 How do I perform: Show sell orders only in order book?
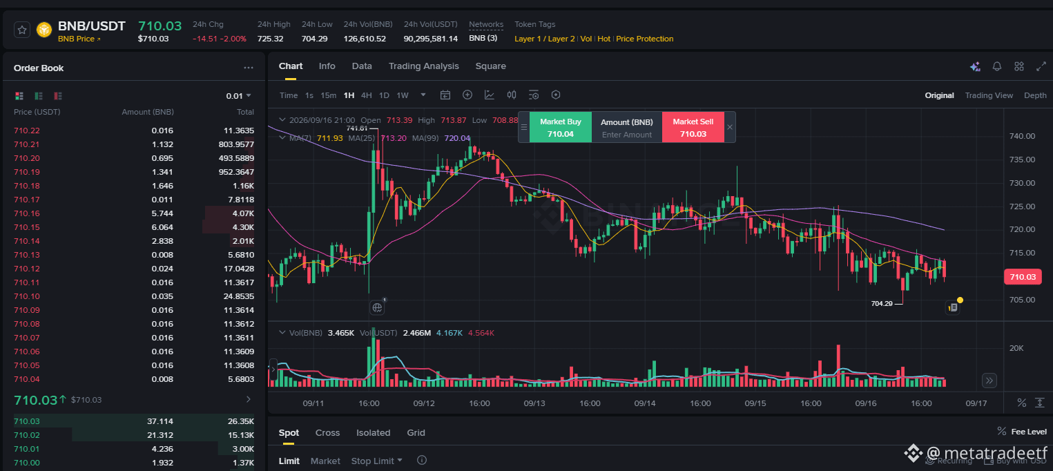[58, 96]
